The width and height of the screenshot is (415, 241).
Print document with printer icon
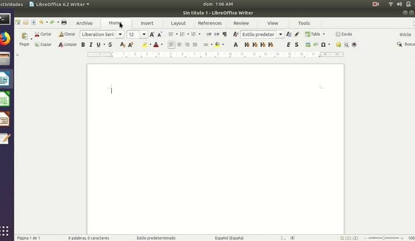click(x=64, y=22)
